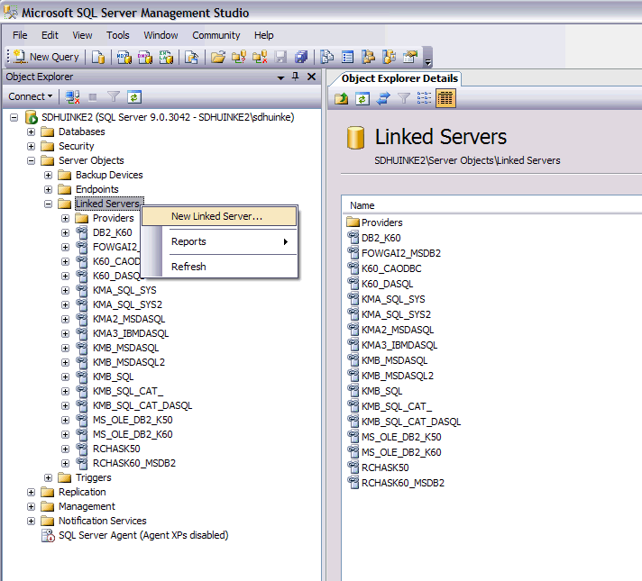Click the Up folder icon in Details
Image resolution: width=642 pixels, height=581 pixels.
342,98
